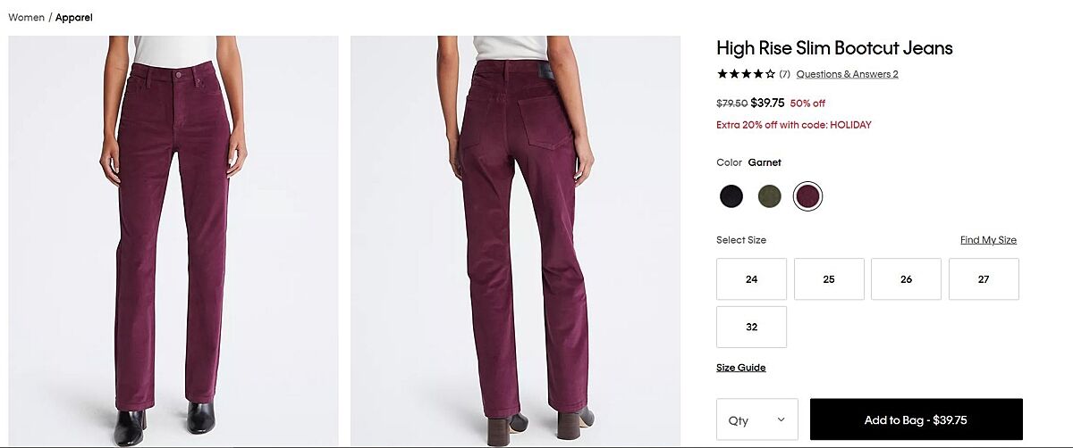Screen dimensions: 1073x448
Task: Go to Apparel breadcrumb
Action: [74, 18]
